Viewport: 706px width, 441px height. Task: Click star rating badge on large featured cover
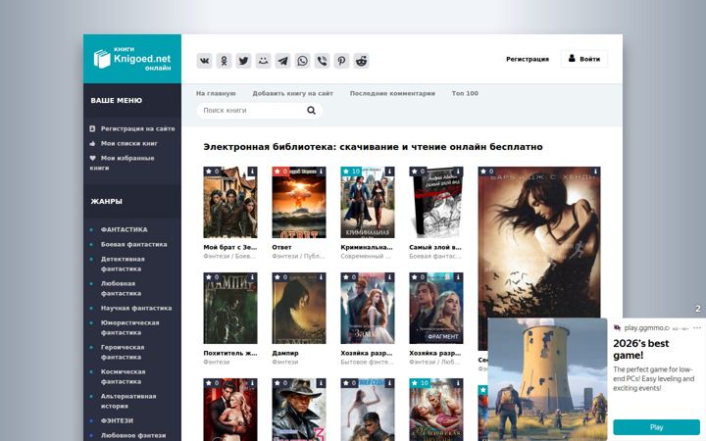(x=487, y=171)
